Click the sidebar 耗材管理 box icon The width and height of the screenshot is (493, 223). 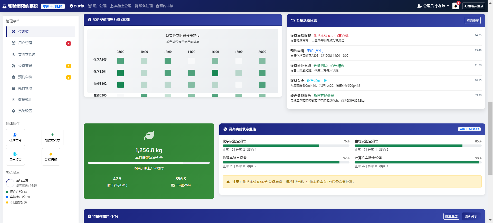[14, 88]
